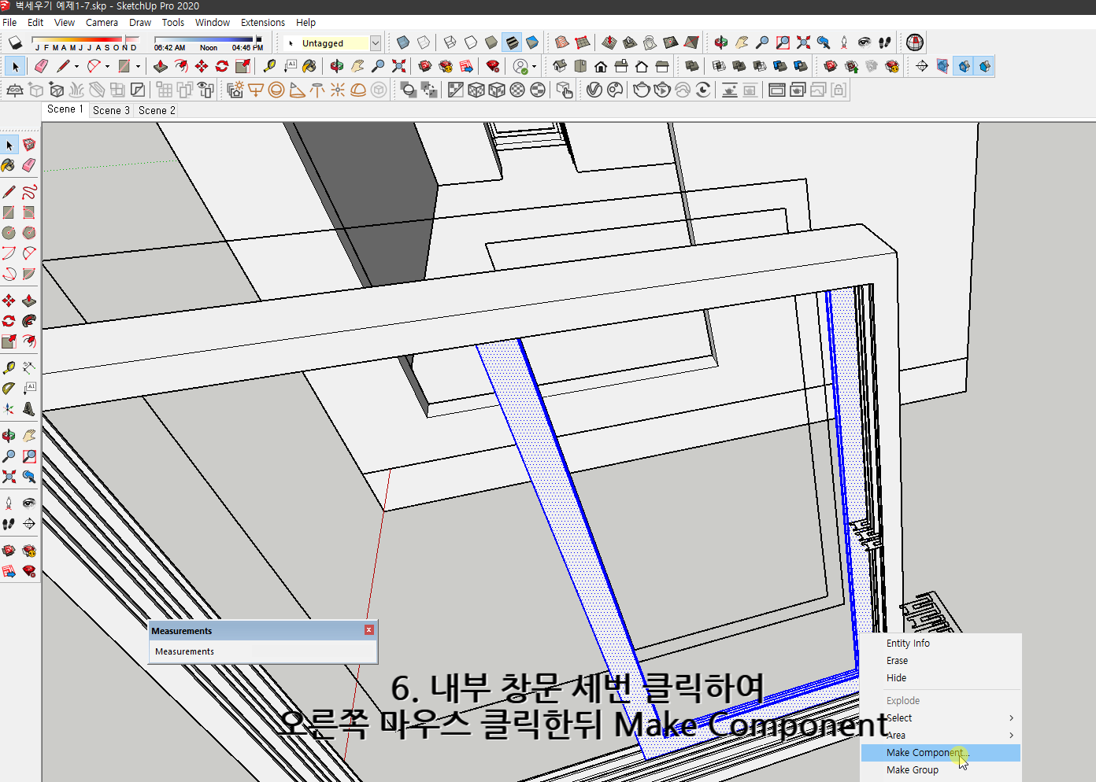The image size is (1096, 782).
Task: Open the Untagged tag dropdown
Action: [376, 42]
